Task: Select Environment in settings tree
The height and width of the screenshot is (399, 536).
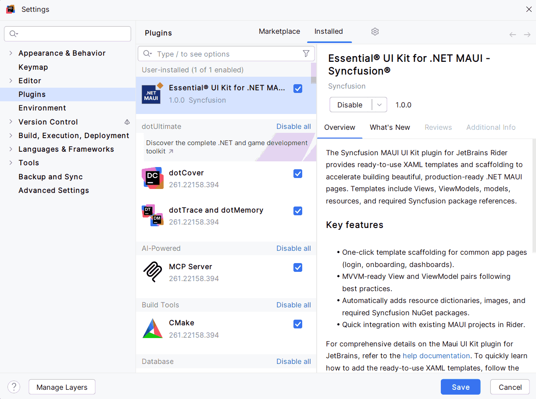Action: click(42, 108)
